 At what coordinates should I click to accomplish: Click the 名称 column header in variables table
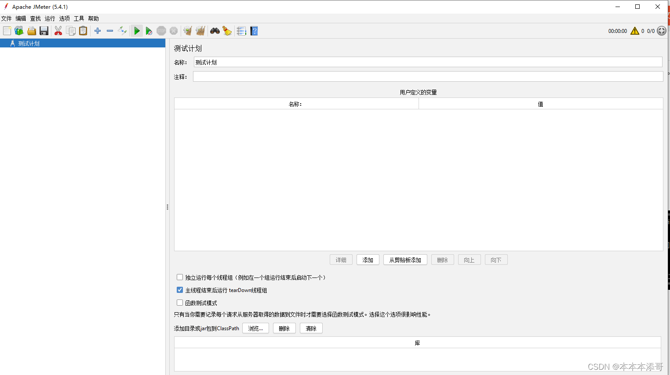click(296, 104)
